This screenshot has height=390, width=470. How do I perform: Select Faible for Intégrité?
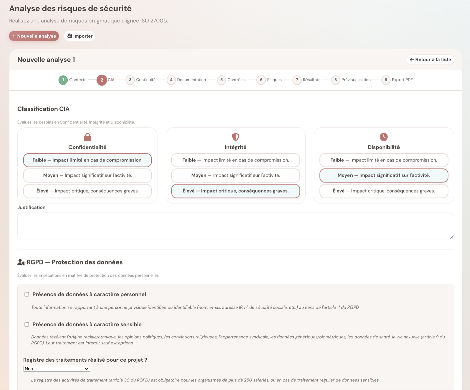tap(235, 160)
